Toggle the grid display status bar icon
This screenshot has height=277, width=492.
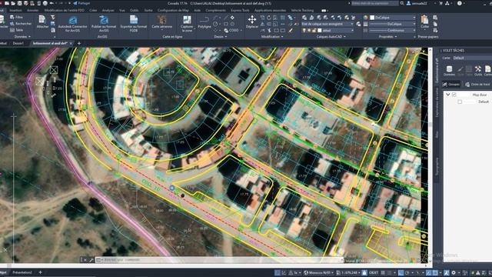click(383, 272)
